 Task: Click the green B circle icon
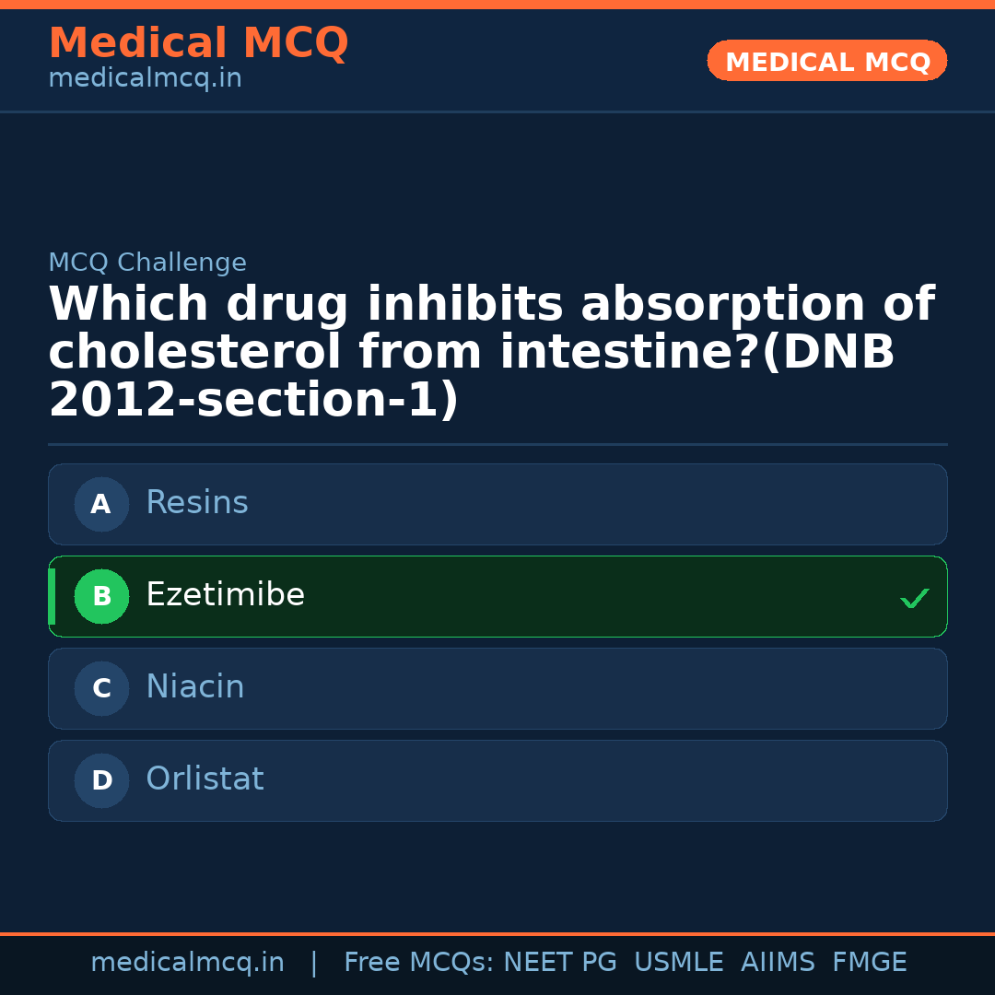tap(101, 596)
